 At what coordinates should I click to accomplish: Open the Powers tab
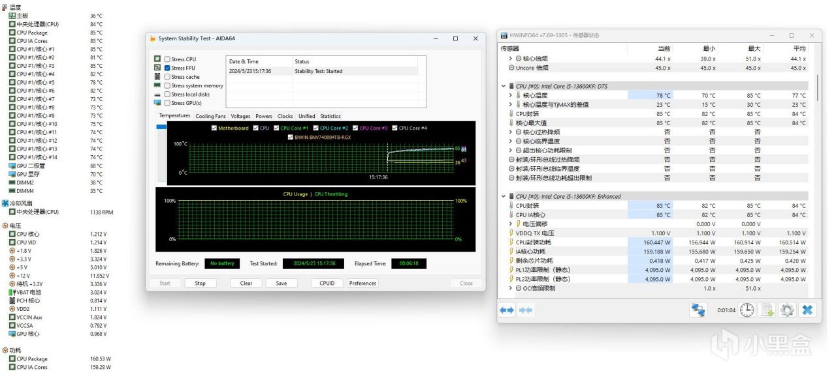point(264,116)
